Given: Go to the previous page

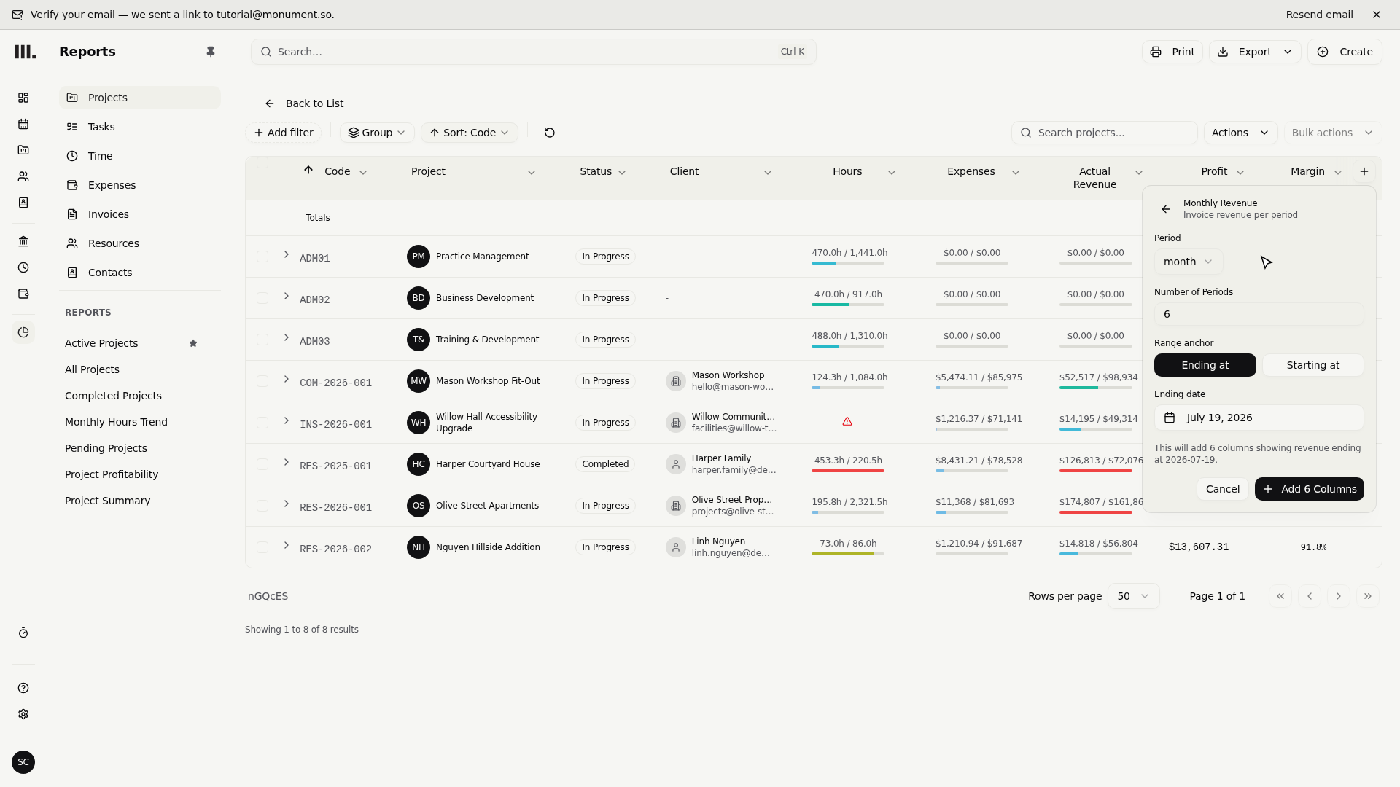Looking at the screenshot, I should pos(1310,596).
